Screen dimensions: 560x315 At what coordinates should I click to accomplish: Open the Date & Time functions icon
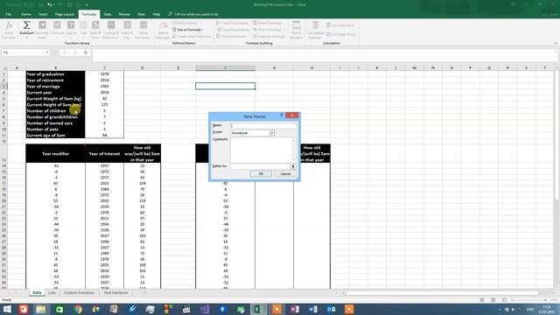point(95,30)
